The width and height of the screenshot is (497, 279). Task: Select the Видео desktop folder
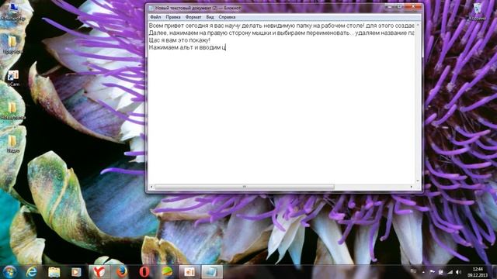(x=13, y=144)
